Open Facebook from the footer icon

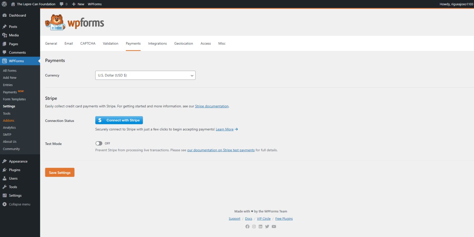click(x=247, y=226)
